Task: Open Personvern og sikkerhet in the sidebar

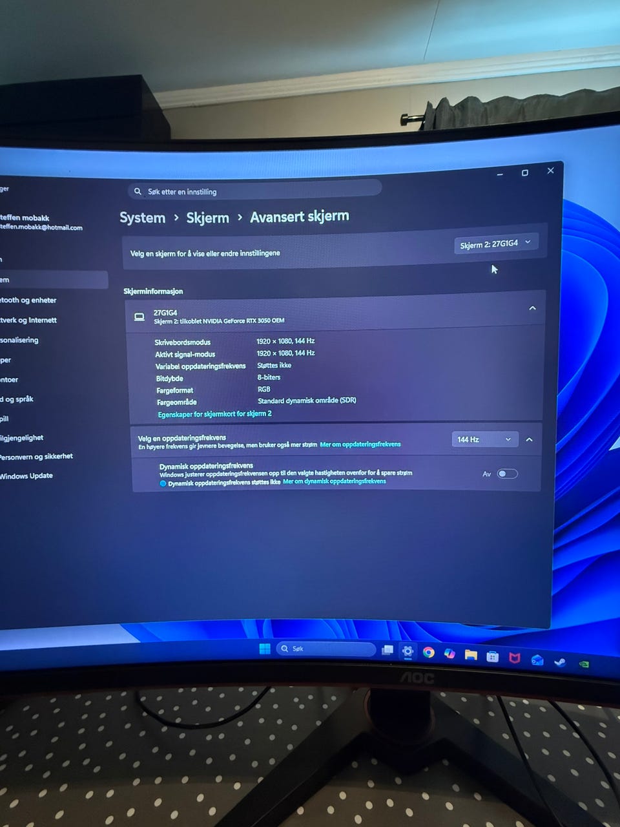Action: 36,457
